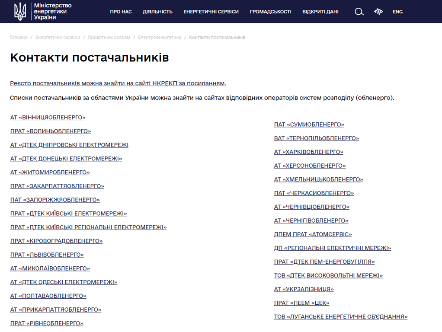Screen dimensions: 442x332
Task: Open ПРАТ «ДТЕК КИЇВСЬКІ ЕЛЕКТРОМЕРЕЖІ» link
Action: tap(68, 213)
